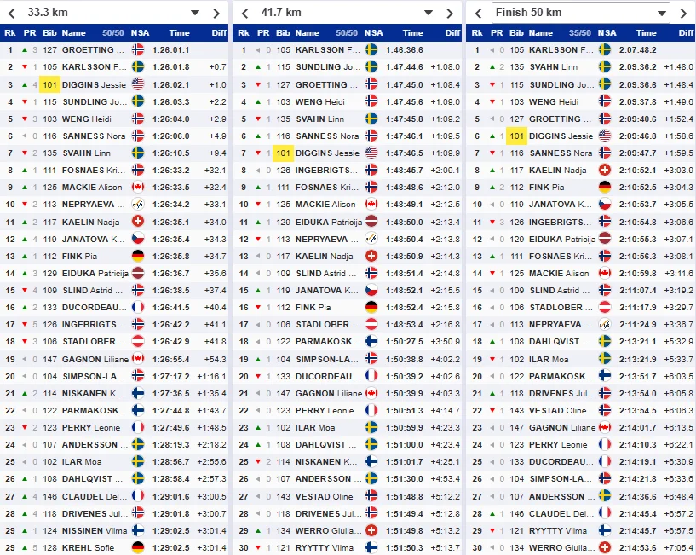Click Canada flag for MACKIE in 33.3 km panel

(x=138, y=187)
